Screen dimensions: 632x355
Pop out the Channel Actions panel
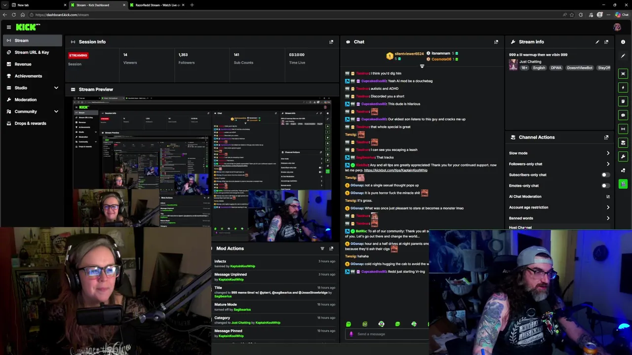(606, 138)
